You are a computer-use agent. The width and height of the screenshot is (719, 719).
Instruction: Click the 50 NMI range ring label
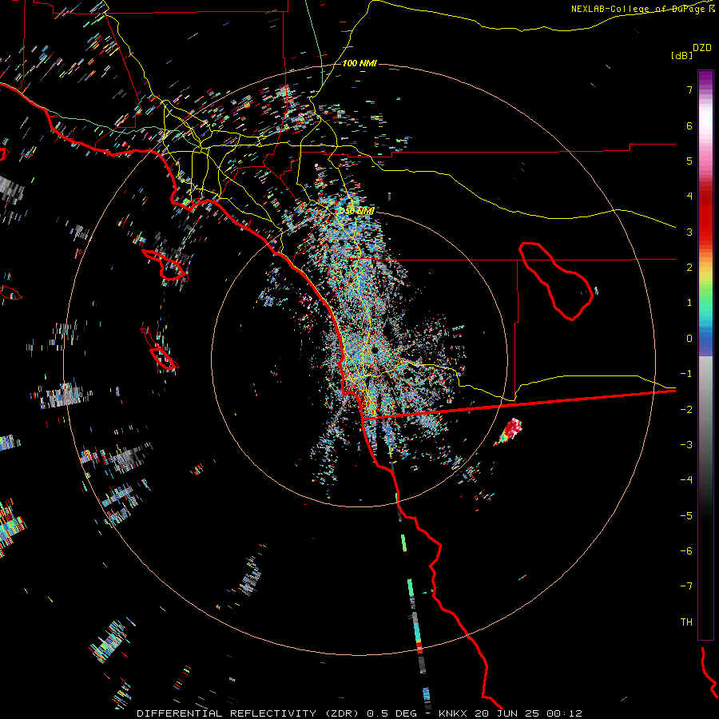tap(359, 211)
